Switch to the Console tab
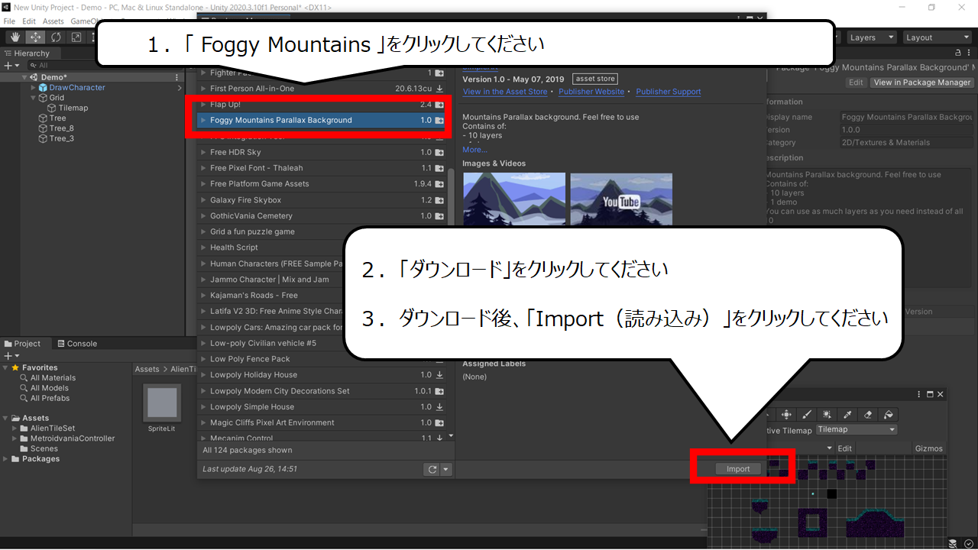Viewport: 978px width, 550px height. (x=76, y=344)
